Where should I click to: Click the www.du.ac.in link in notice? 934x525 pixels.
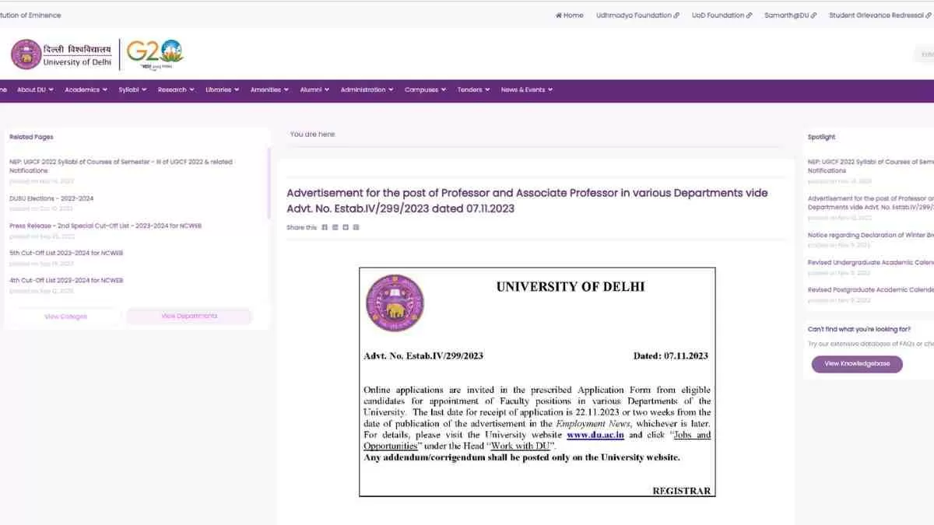click(595, 435)
